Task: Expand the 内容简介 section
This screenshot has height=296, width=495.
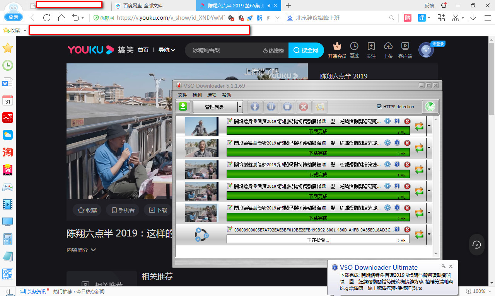Action: point(81,250)
